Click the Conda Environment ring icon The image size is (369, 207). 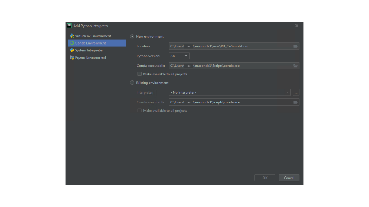coord(72,43)
